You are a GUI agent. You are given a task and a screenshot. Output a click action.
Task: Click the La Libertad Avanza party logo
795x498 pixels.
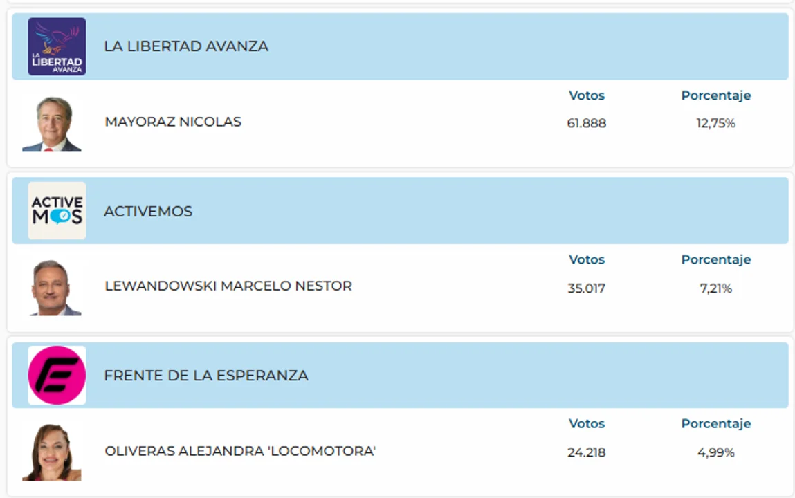(x=57, y=46)
